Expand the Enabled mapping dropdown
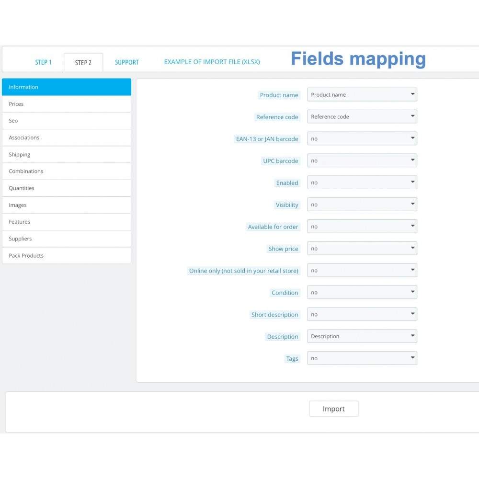479x479 pixels. [x=362, y=182]
